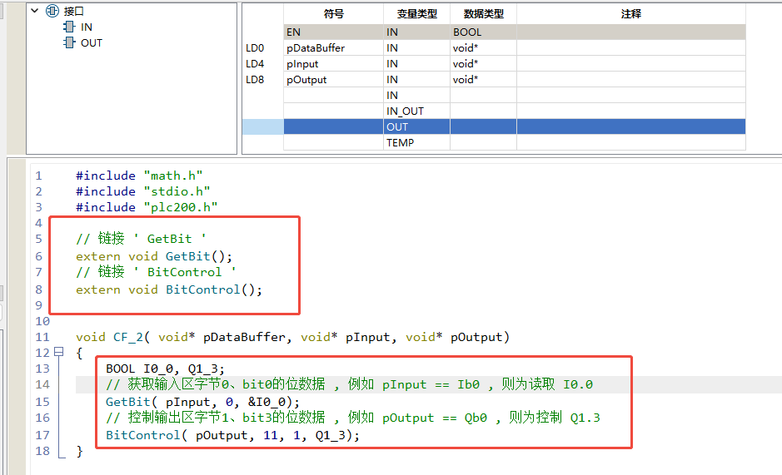Click the 接口 interface icon
This screenshot has height=475, width=782.
[x=52, y=11]
